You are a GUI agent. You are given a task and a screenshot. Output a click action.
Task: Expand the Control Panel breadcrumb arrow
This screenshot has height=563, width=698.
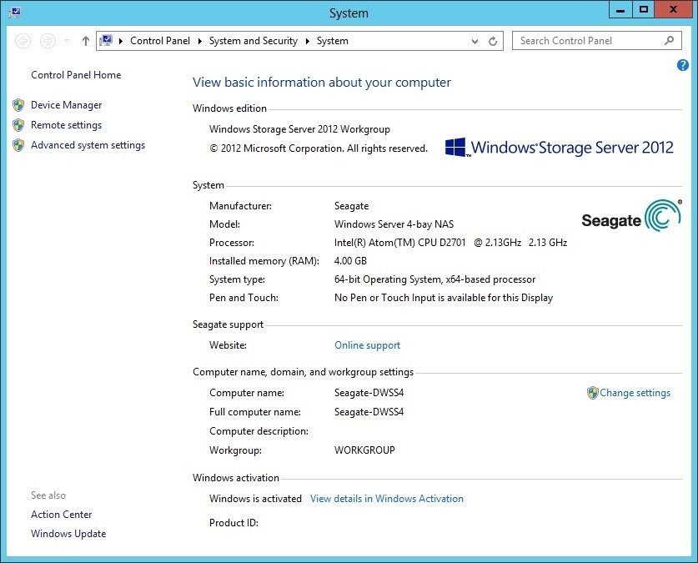click(x=200, y=41)
